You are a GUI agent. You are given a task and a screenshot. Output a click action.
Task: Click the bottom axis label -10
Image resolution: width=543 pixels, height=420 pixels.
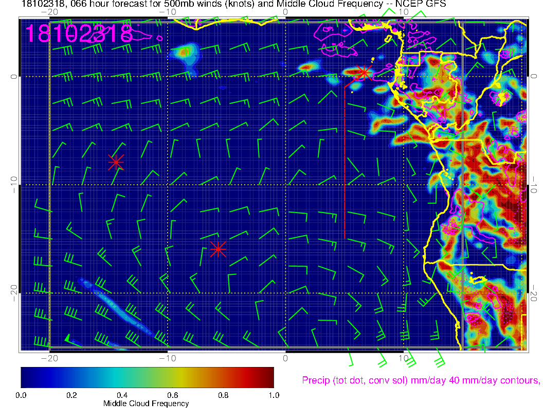tap(168, 358)
